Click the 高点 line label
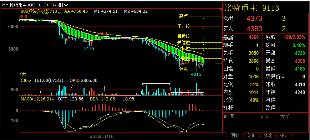The image size is (310, 140). (183, 16)
